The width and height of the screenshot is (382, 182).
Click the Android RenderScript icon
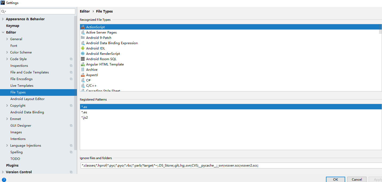83,53
